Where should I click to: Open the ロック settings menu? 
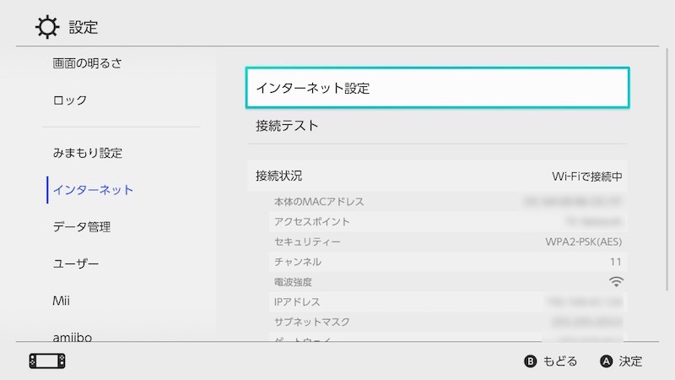70,100
